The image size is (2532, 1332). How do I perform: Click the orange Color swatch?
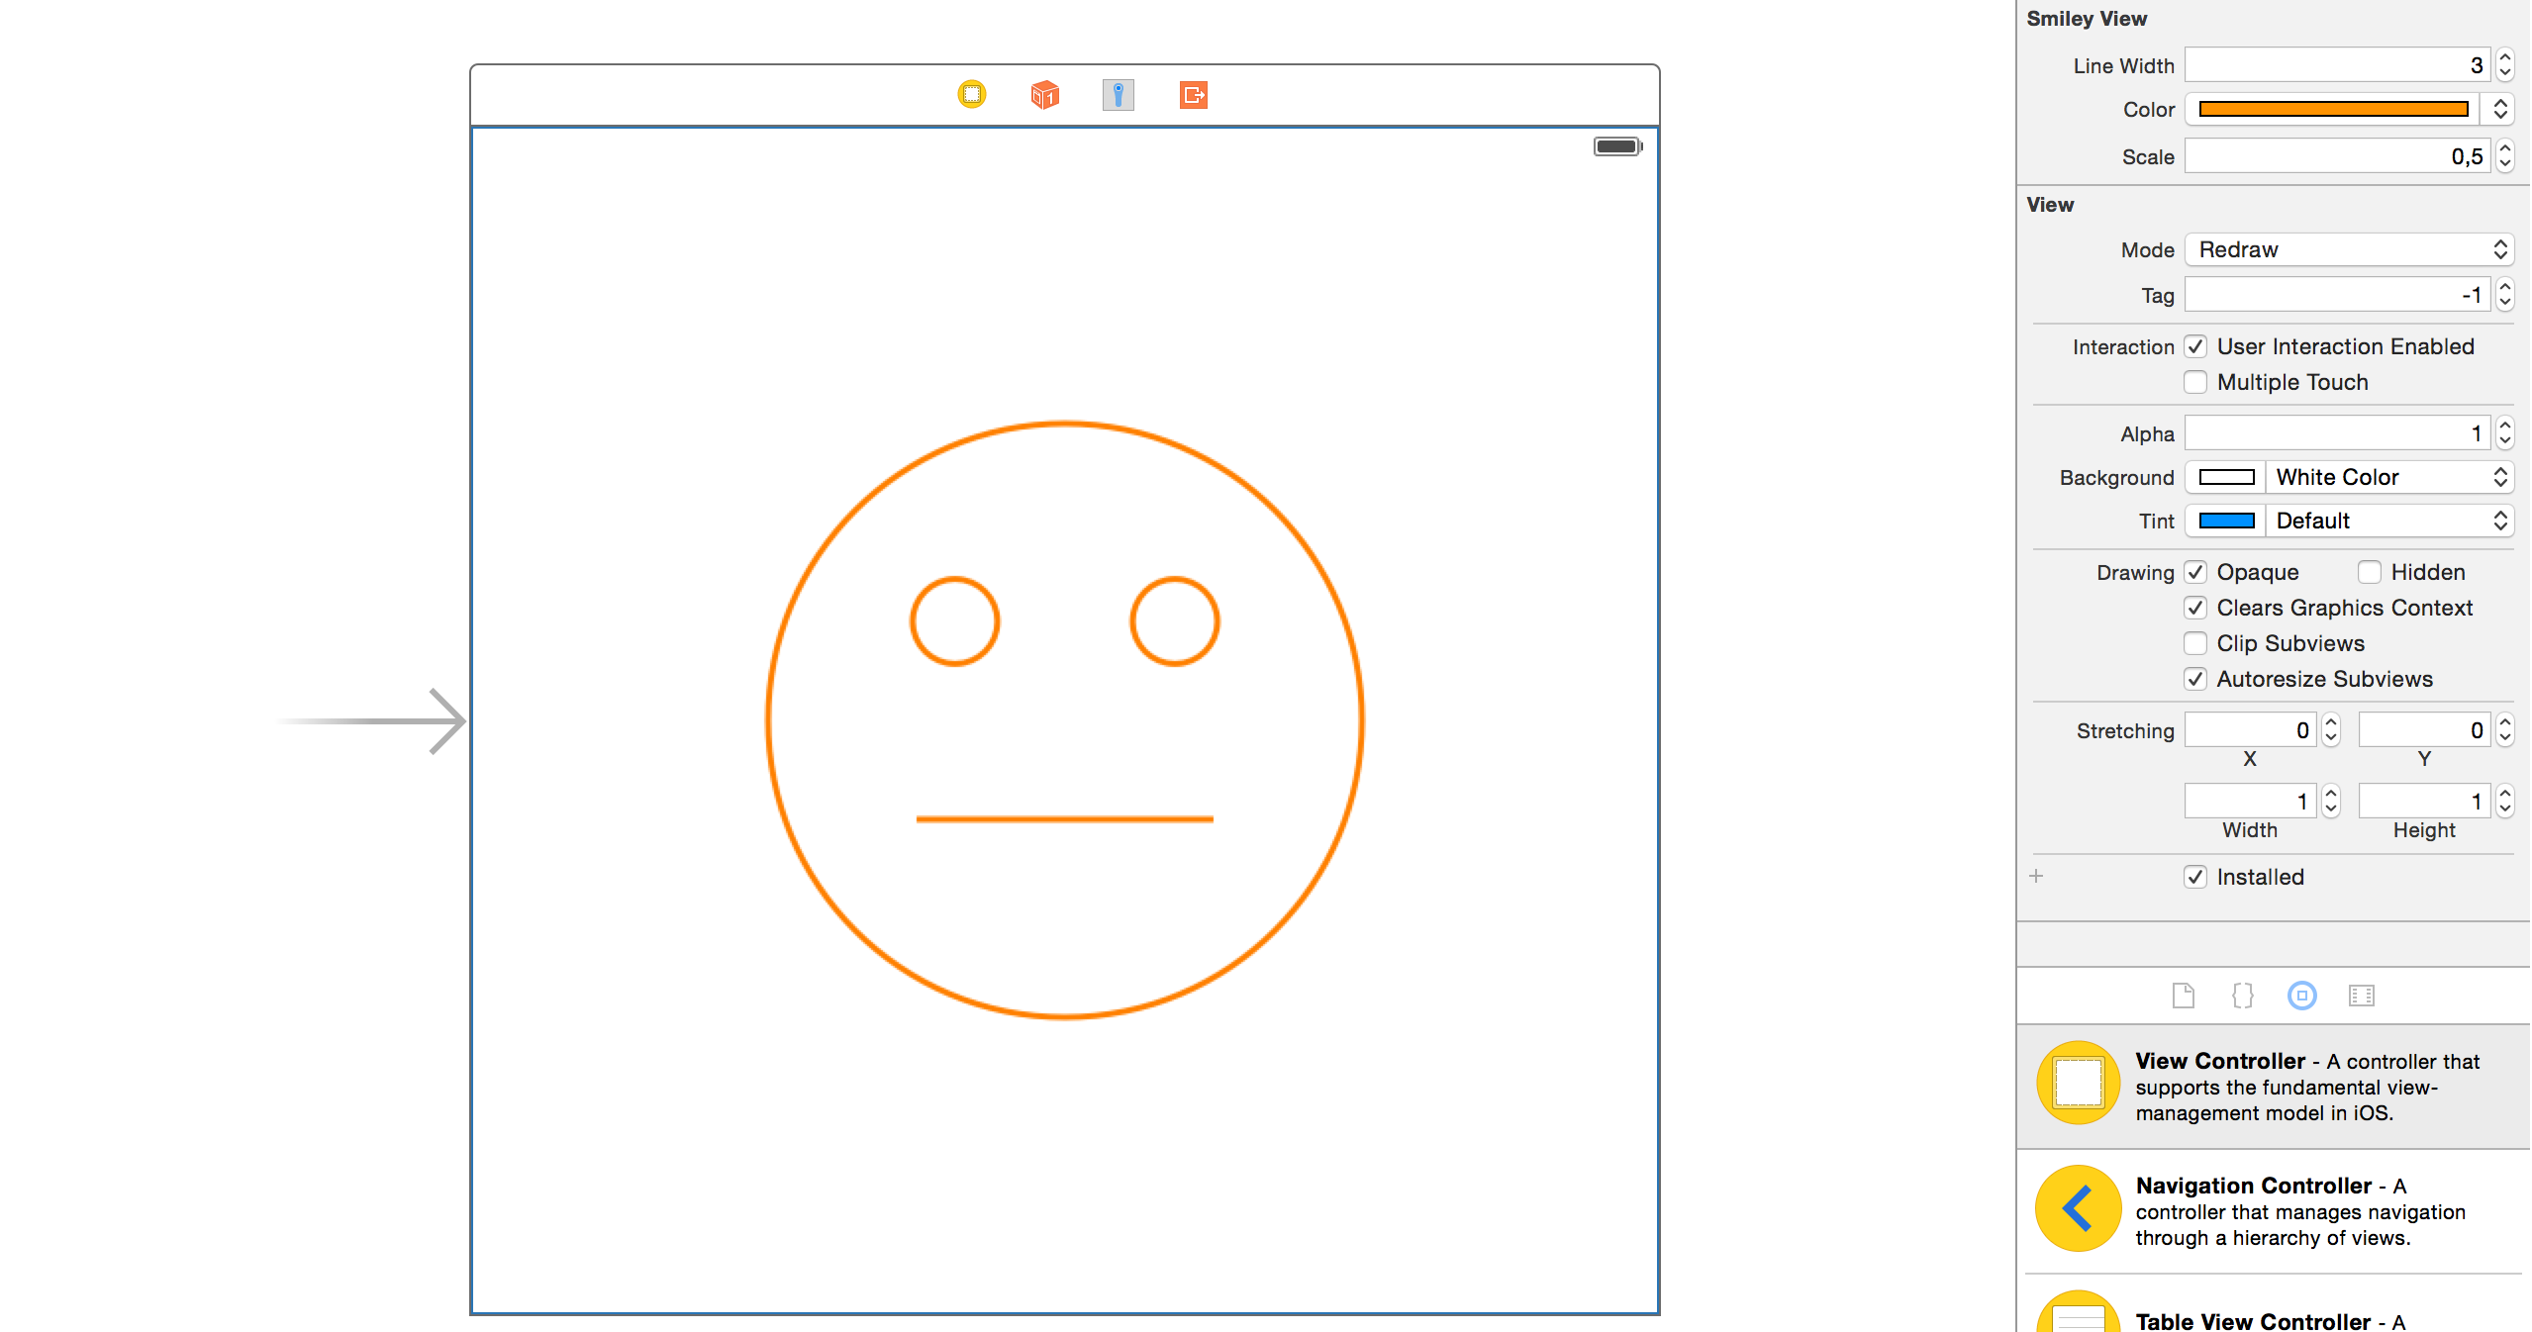click(x=2332, y=109)
